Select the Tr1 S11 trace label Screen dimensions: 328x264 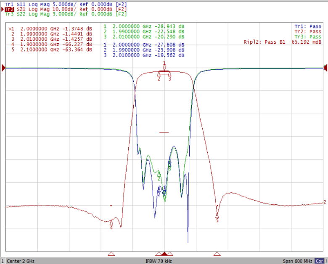(x=66, y=4)
